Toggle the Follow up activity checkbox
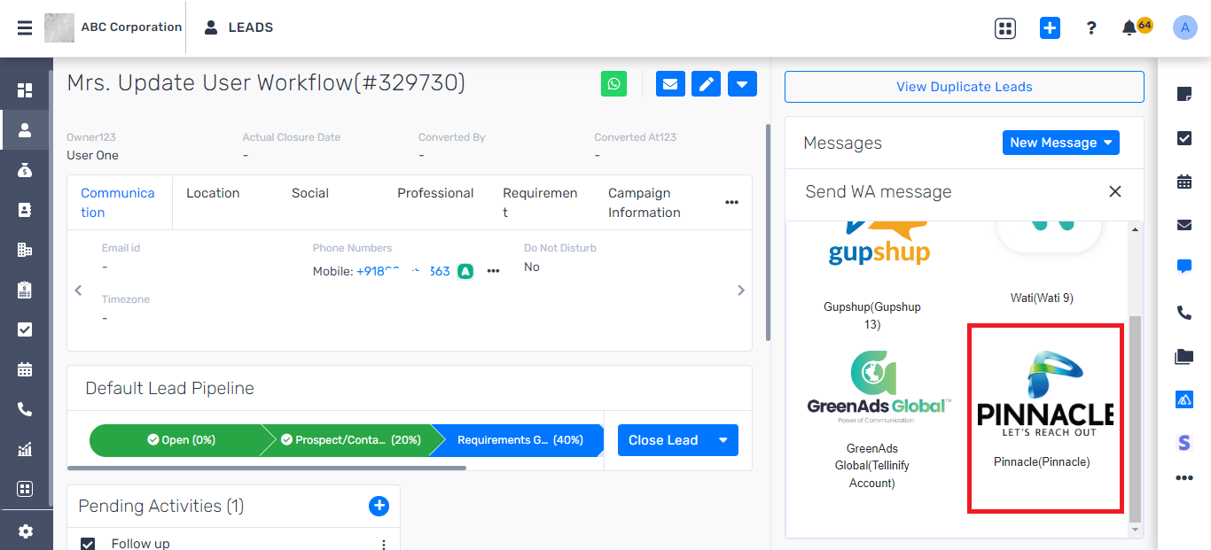1211x550 pixels. [x=88, y=544]
